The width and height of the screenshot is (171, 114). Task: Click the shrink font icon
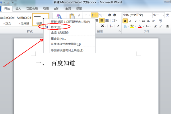pos(160,26)
